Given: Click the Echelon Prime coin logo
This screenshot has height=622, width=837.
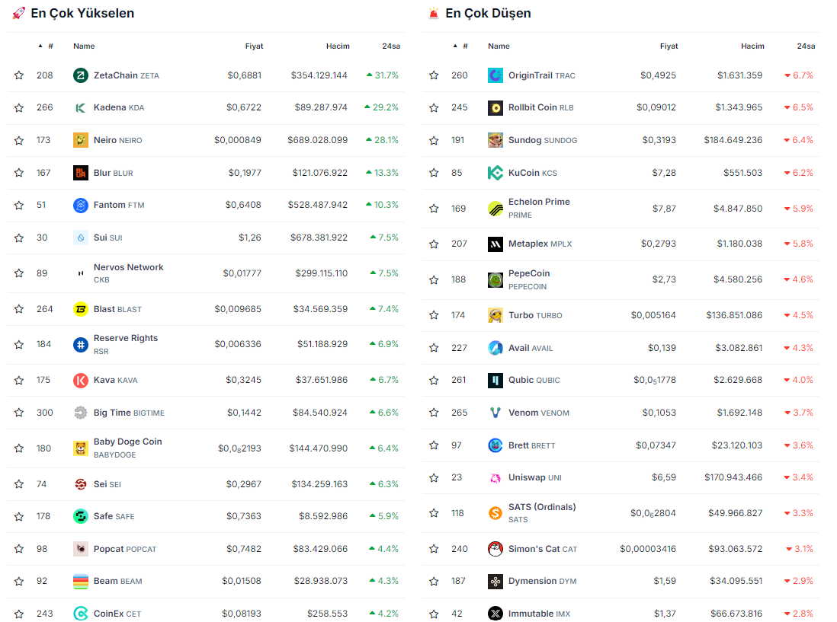Looking at the screenshot, I should click(495, 209).
